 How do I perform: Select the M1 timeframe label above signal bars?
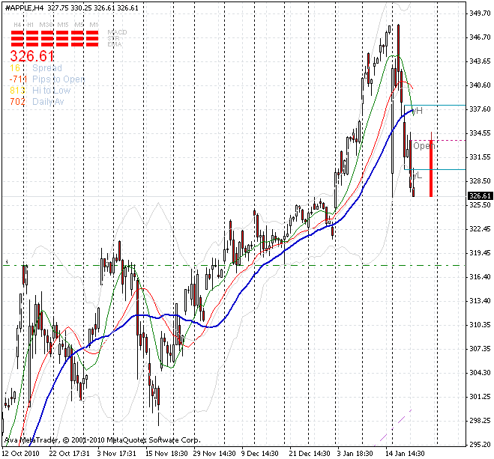point(94,25)
